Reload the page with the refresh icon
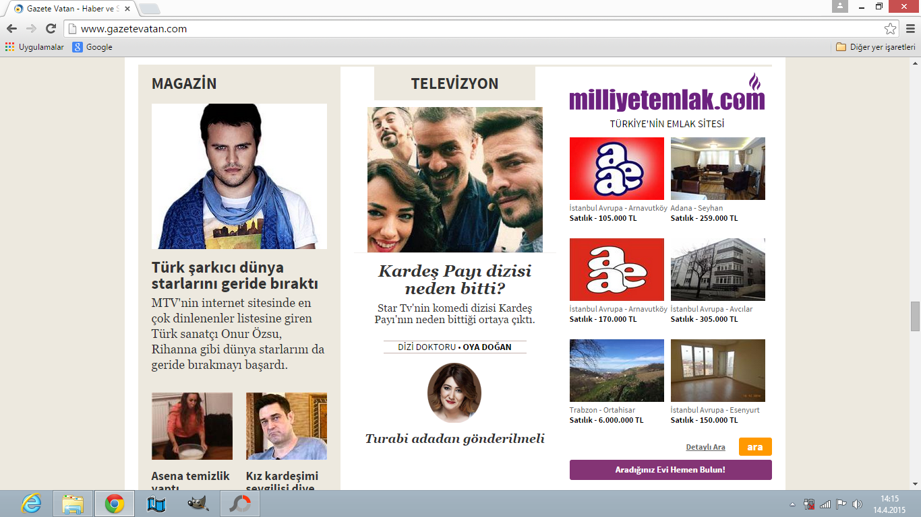 click(x=51, y=29)
